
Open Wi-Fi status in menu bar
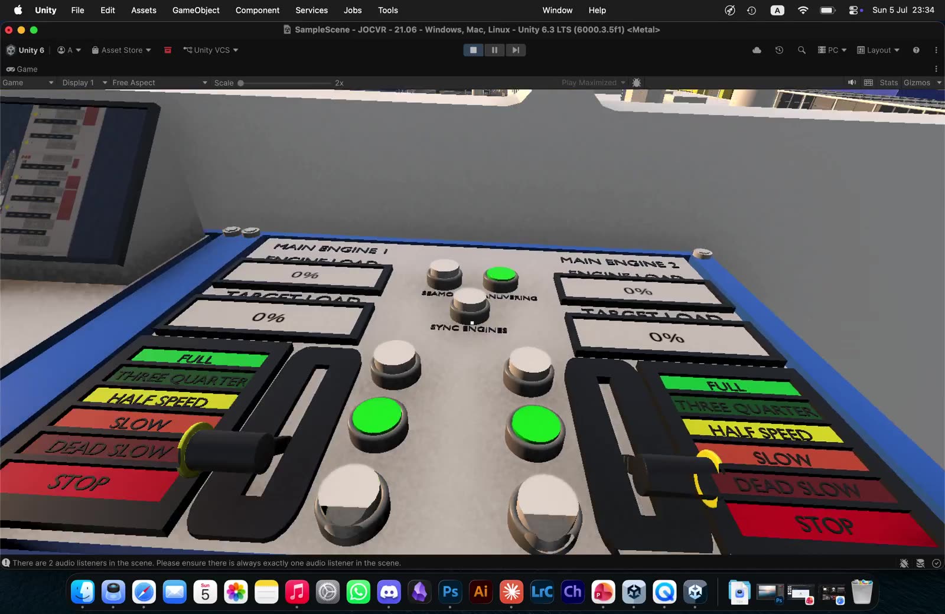click(803, 10)
